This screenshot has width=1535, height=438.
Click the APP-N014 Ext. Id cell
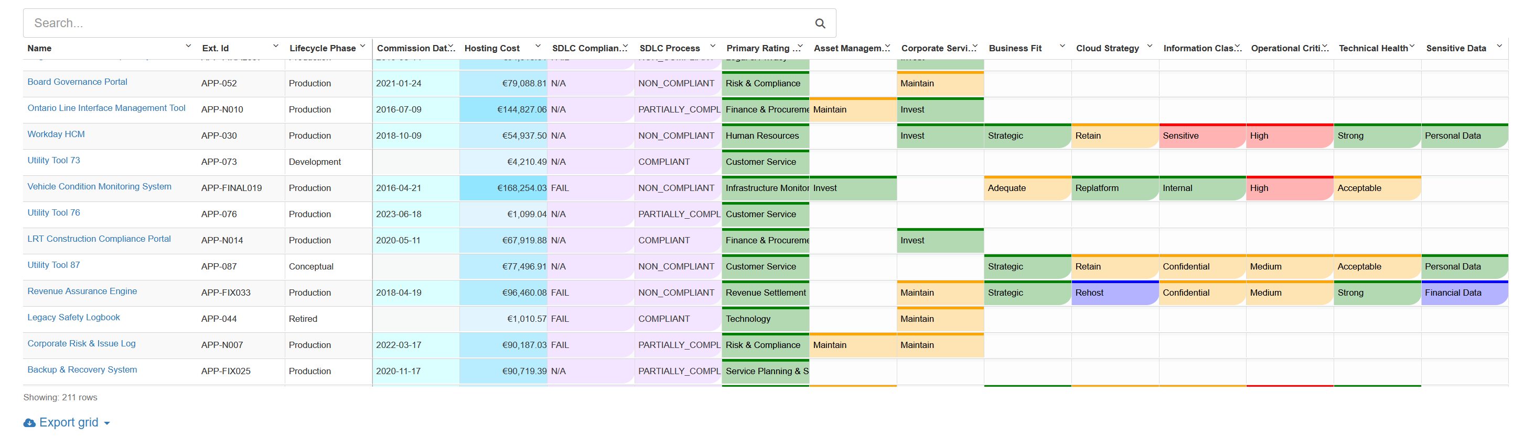pos(241,241)
